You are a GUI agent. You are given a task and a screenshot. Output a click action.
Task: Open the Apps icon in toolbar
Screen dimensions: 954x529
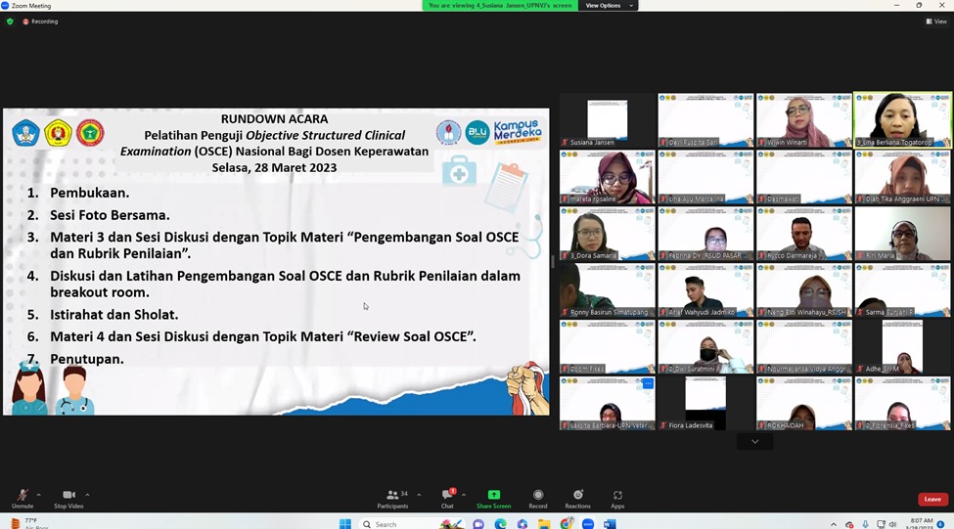point(617,497)
